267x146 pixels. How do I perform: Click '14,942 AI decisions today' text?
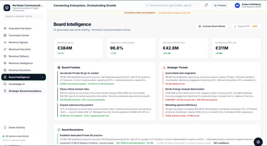(x=14, y=140)
